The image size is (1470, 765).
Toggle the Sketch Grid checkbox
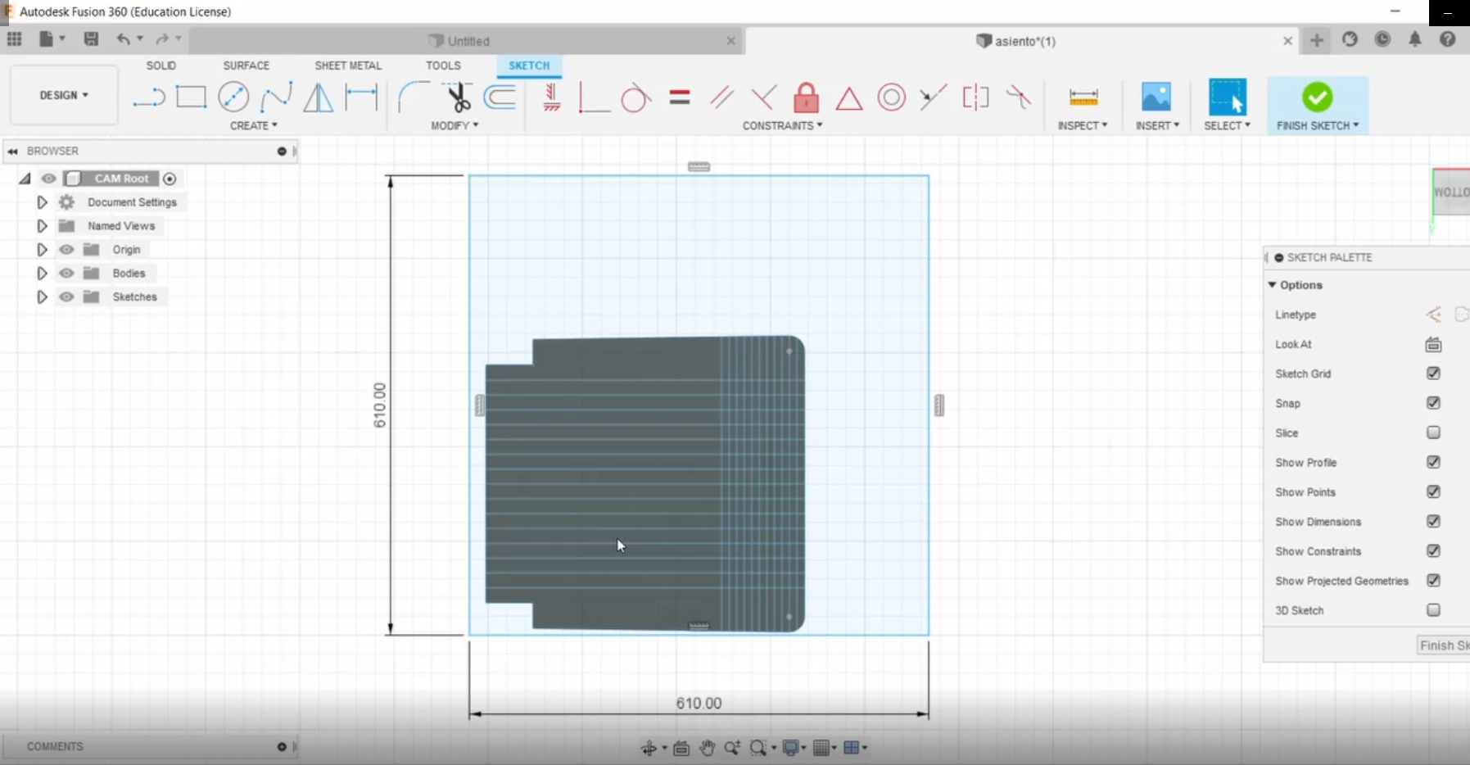[x=1433, y=373]
